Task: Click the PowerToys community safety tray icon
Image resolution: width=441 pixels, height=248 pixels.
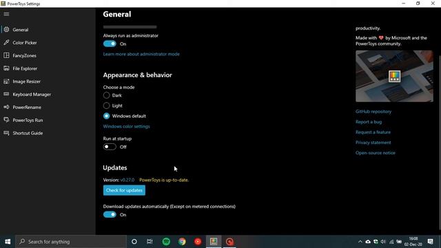Action: [x=376, y=242]
